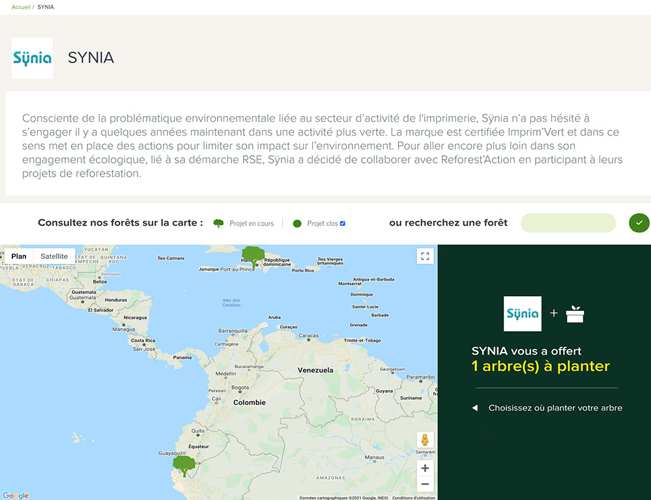Click the Google logo on map
Screen dimensions: 651x500
[x=16, y=495]
